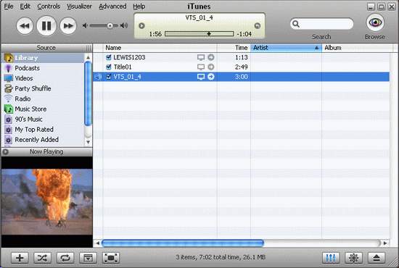Click the track list scroll right arrow

385,243
